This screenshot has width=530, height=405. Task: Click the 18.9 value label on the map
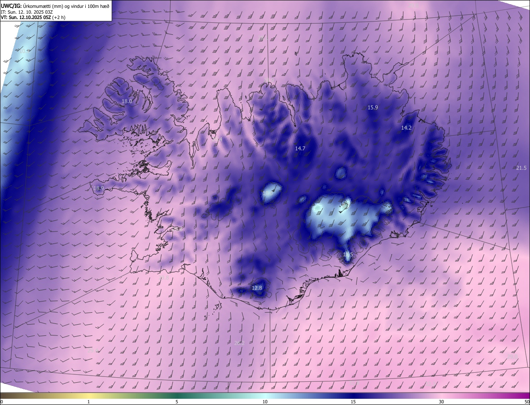click(x=99, y=188)
